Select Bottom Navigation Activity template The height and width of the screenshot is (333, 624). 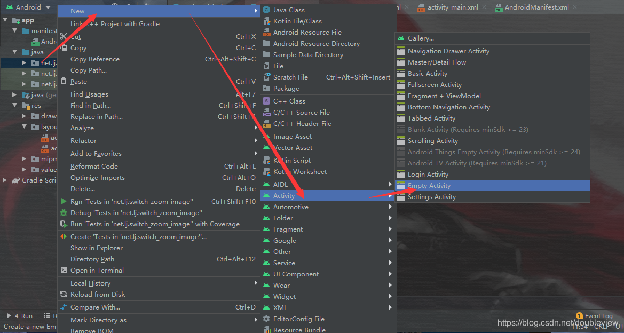(492, 107)
